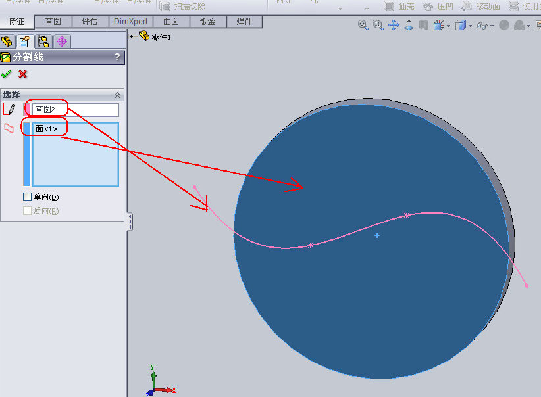
Task: Switch to the 草图 tab
Action: (x=53, y=22)
